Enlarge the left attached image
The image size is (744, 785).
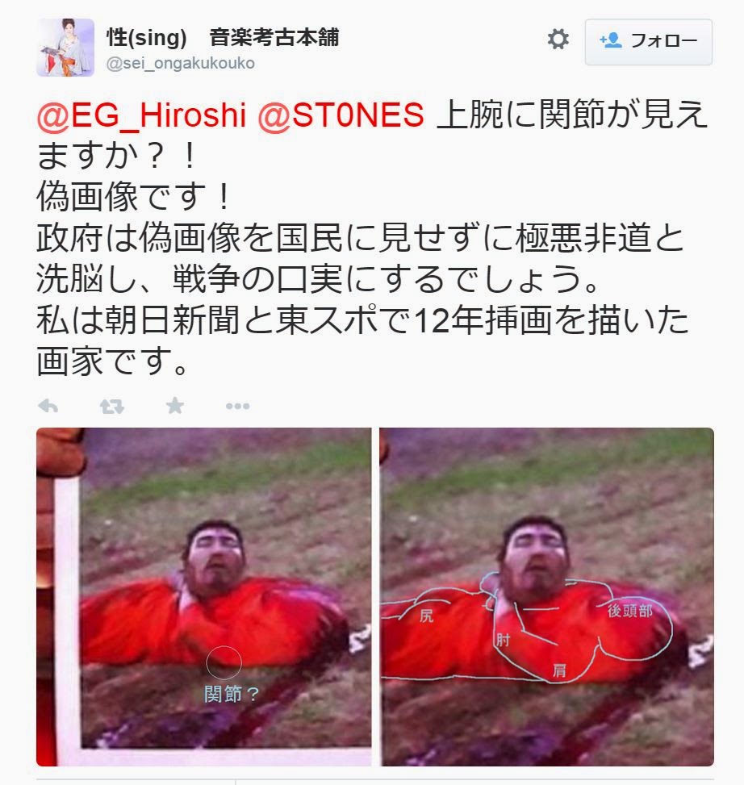coord(204,597)
